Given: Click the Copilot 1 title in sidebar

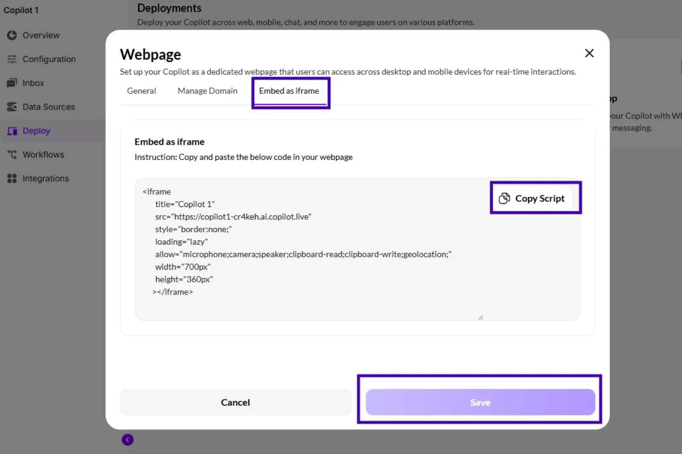Looking at the screenshot, I should click(21, 10).
